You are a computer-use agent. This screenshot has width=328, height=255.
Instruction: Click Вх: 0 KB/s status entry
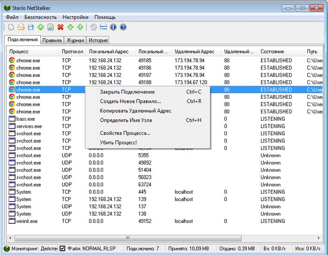275,248
